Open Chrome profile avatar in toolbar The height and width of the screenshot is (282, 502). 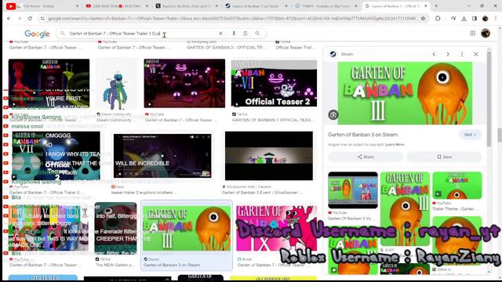click(x=486, y=19)
